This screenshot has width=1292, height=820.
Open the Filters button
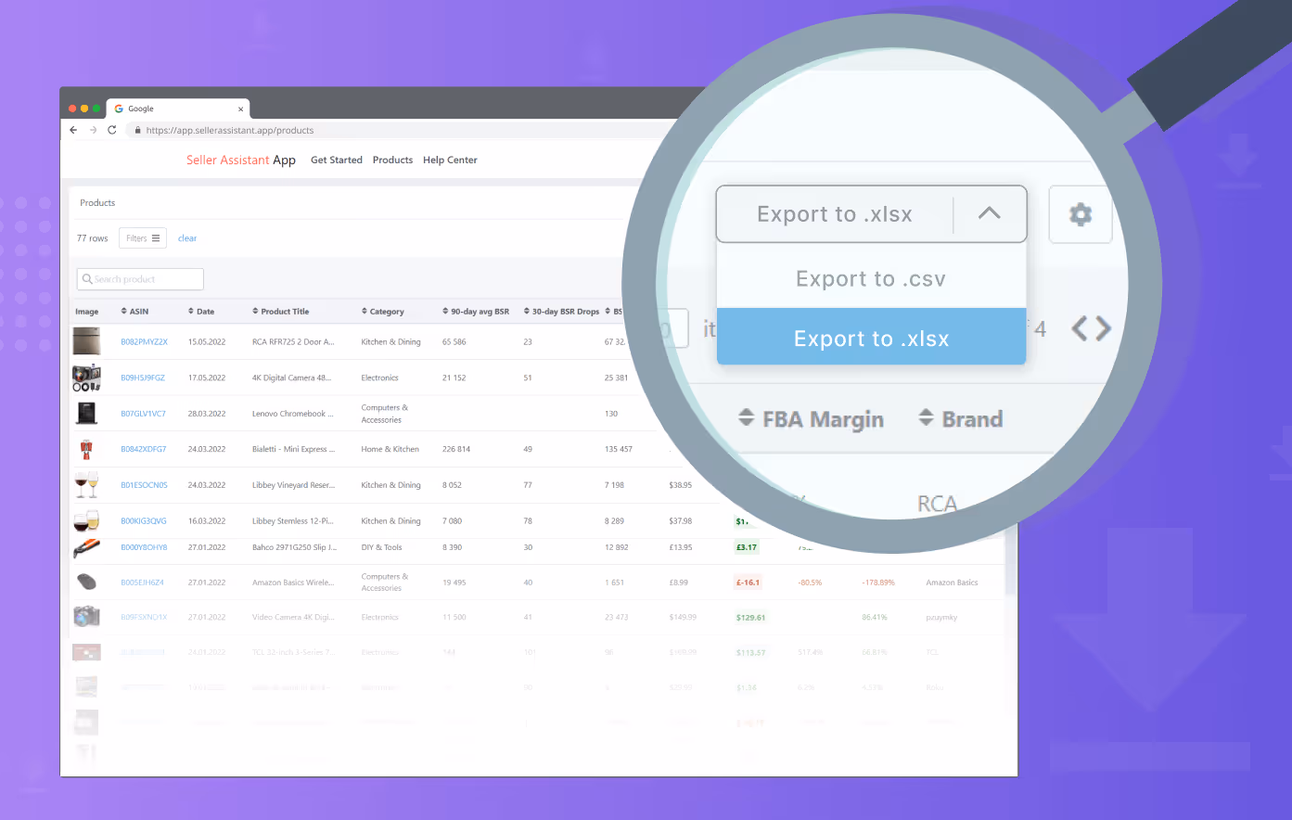tap(143, 238)
